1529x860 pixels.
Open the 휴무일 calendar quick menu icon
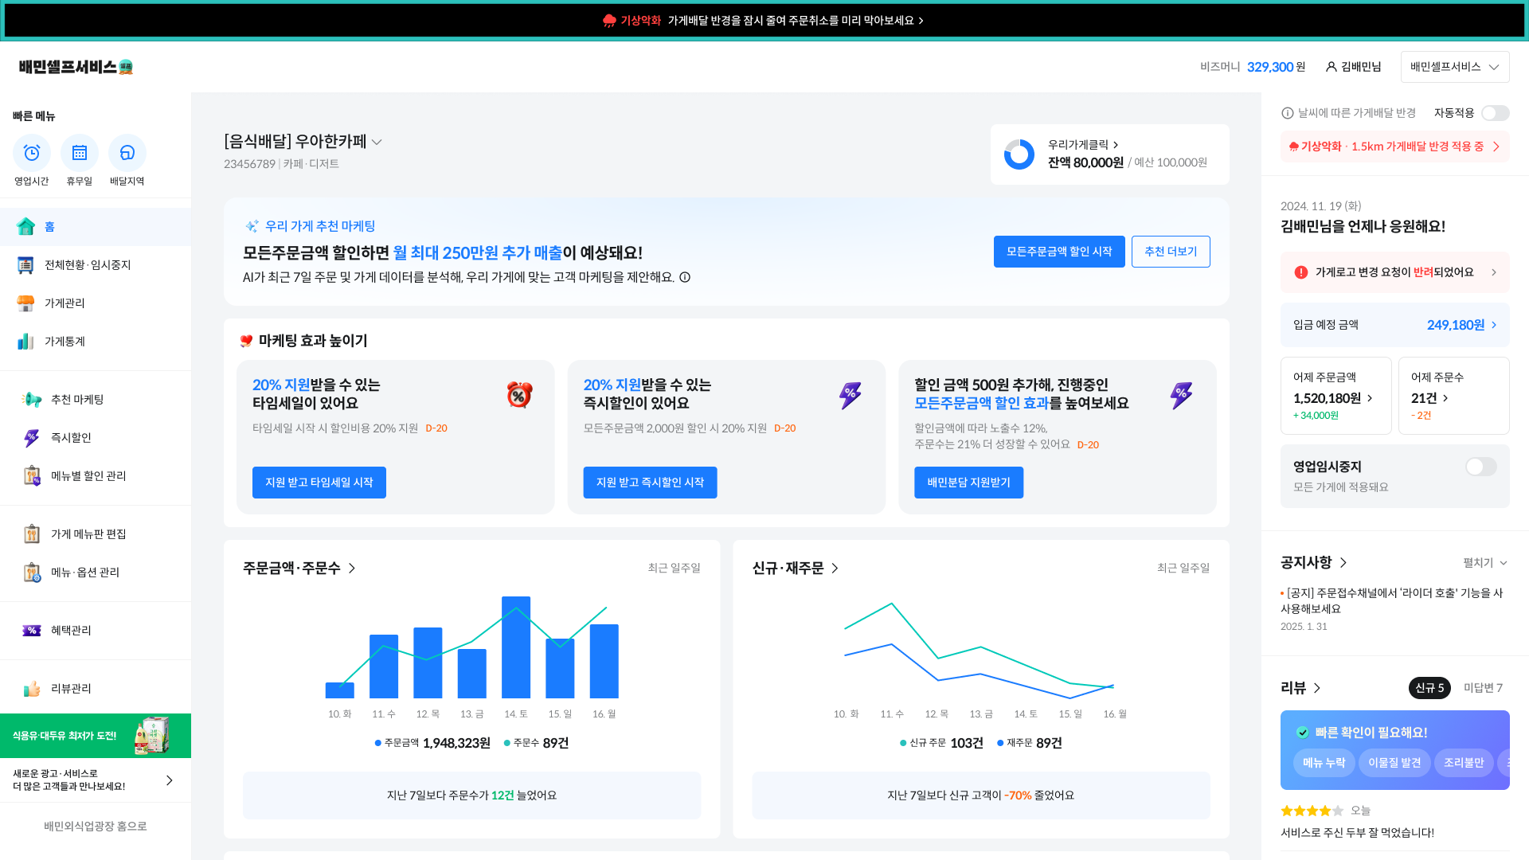80,153
